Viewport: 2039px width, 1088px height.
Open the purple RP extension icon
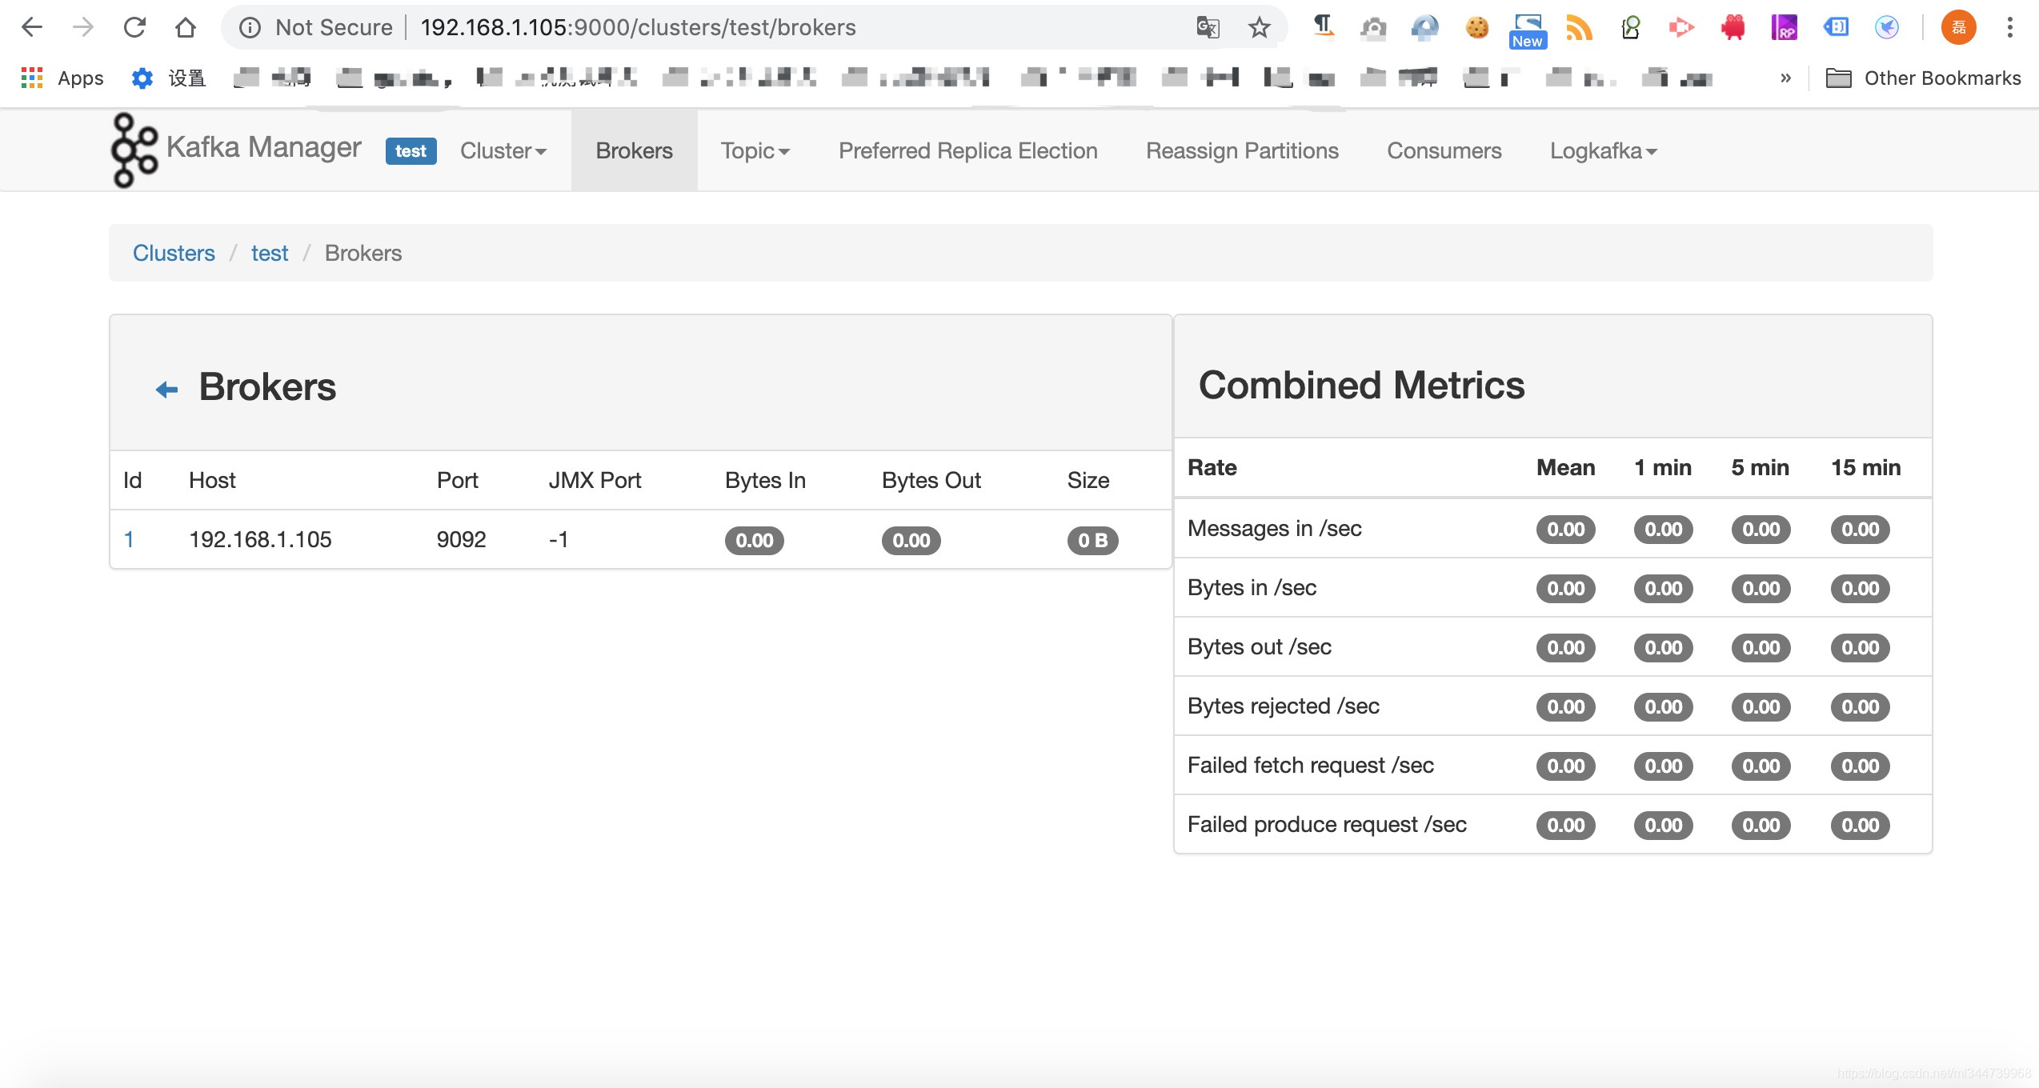pos(1784,27)
